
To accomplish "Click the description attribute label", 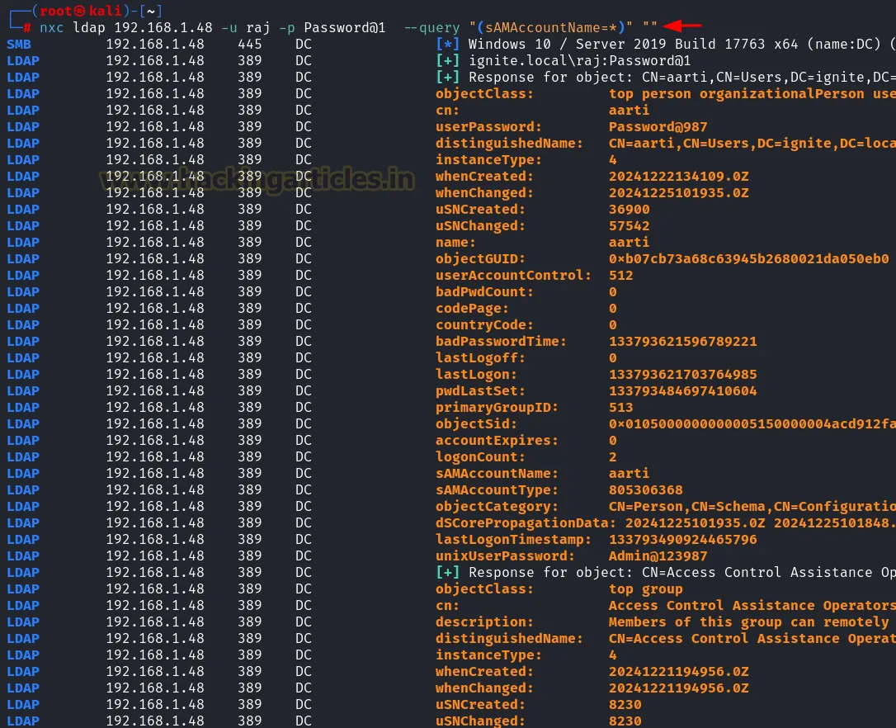I will (x=484, y=622).
